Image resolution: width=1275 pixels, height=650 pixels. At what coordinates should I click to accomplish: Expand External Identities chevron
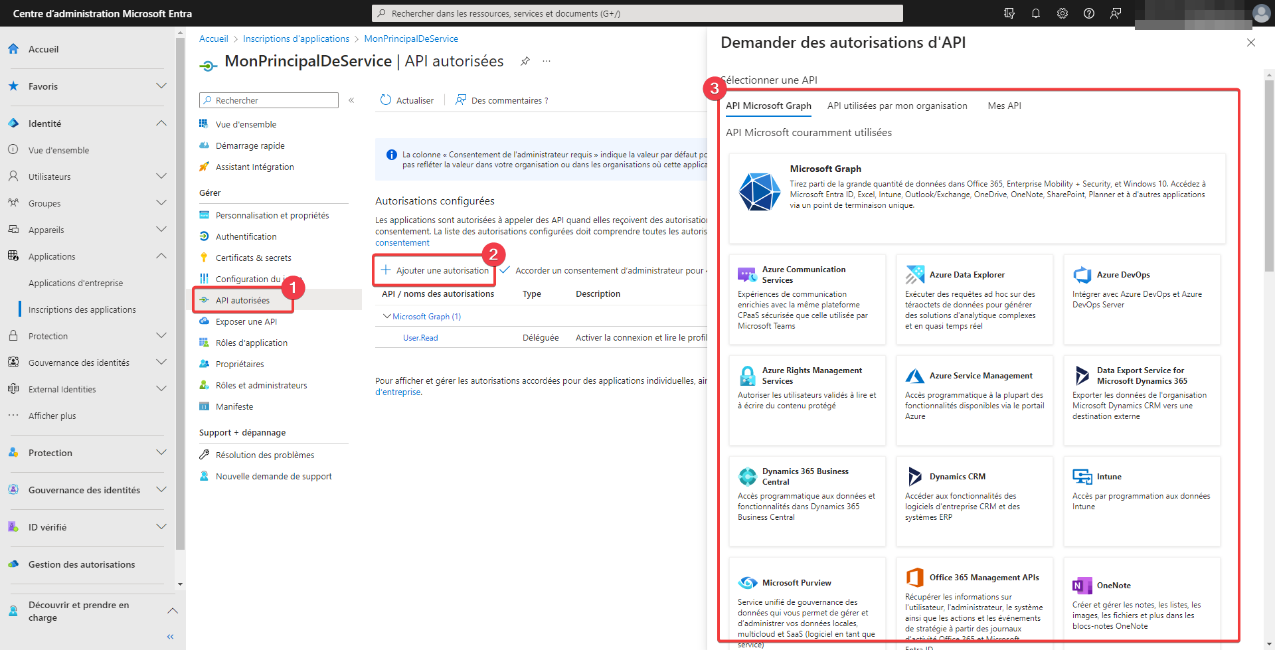point(161,389)
